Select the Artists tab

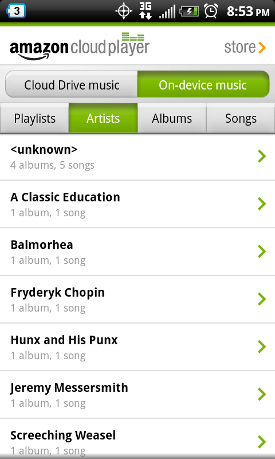103,118
